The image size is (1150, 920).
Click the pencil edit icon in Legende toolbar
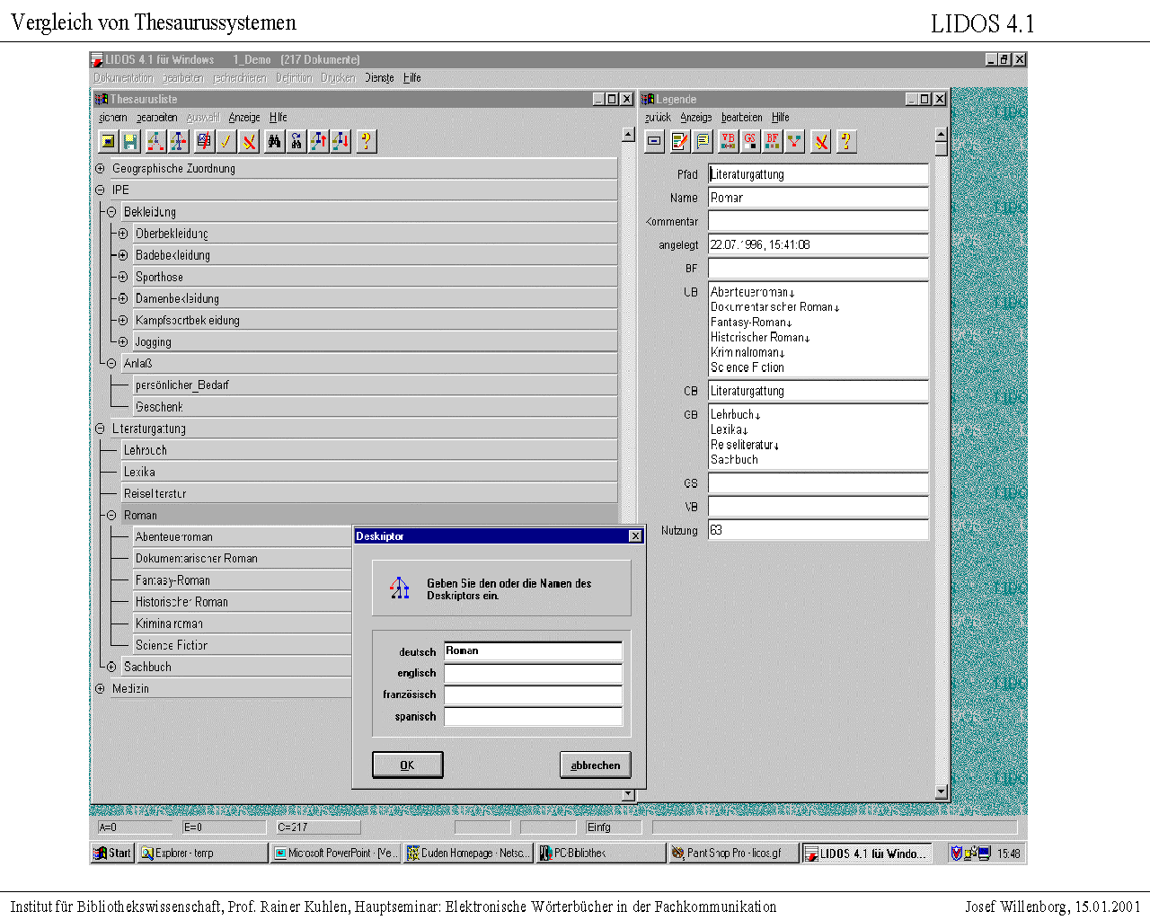coord(680,141)
